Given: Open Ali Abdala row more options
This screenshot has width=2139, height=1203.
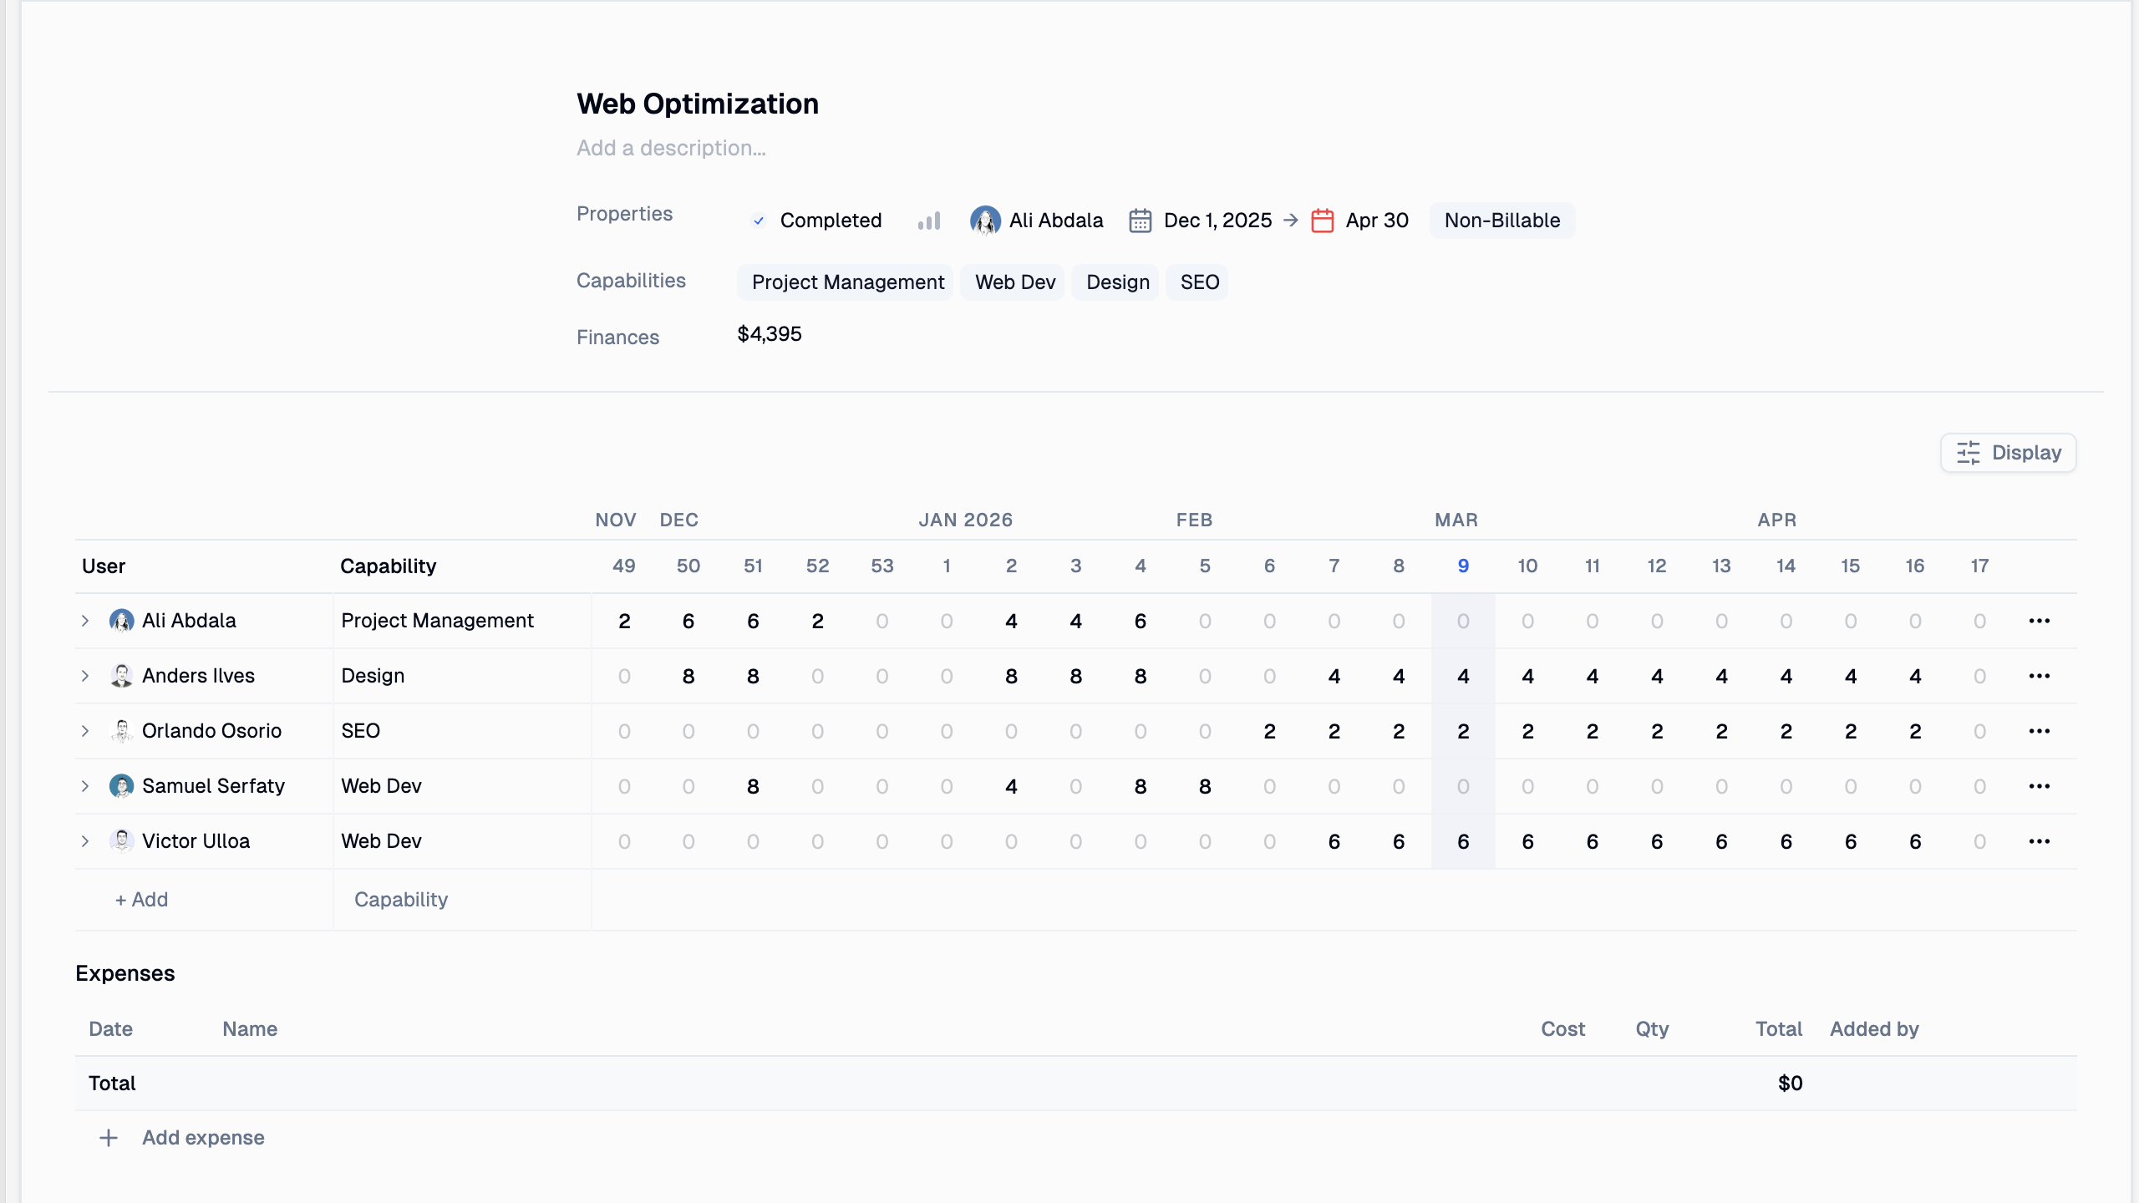Looking at the screenshot, I should (x=2040, y=621).
